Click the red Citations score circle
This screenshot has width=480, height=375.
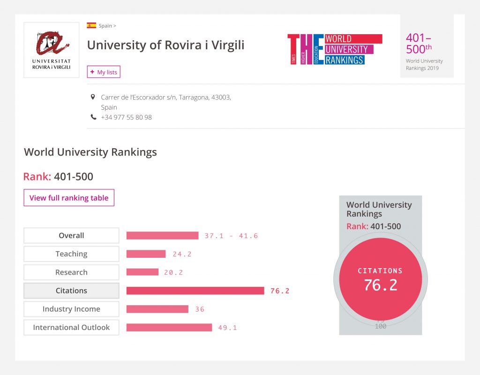click(x=380, y=279)
